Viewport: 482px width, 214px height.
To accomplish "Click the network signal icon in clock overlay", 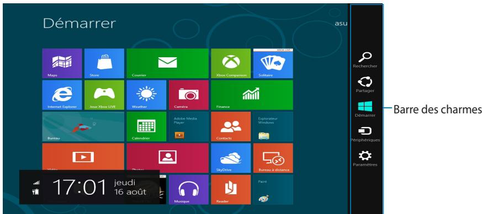I will coord(36,183).
